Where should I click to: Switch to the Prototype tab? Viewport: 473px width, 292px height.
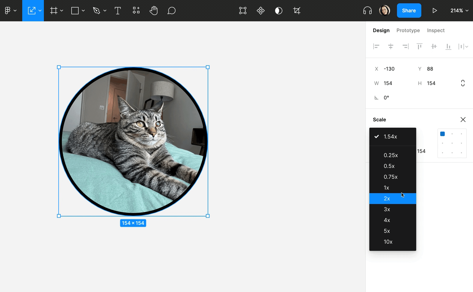[x=408, y=30]
